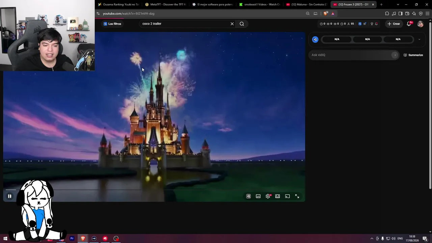Screen dimensions: 432x243
Task: Send the Ask vidIQ question arrow
Action: point(395,55)
